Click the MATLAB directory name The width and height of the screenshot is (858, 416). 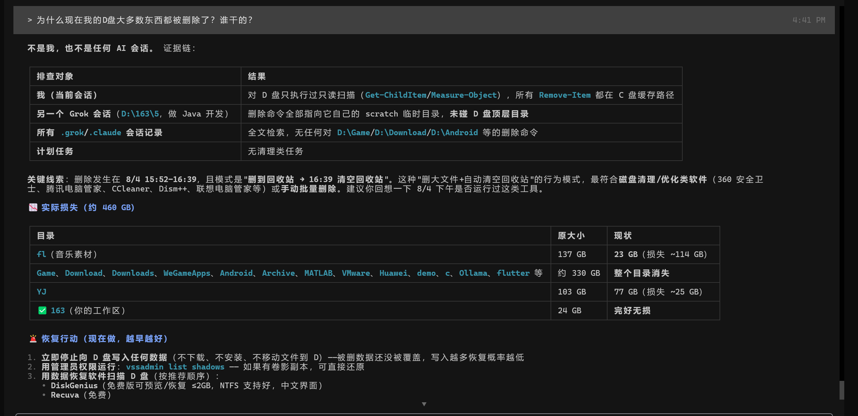click(318, 273)
